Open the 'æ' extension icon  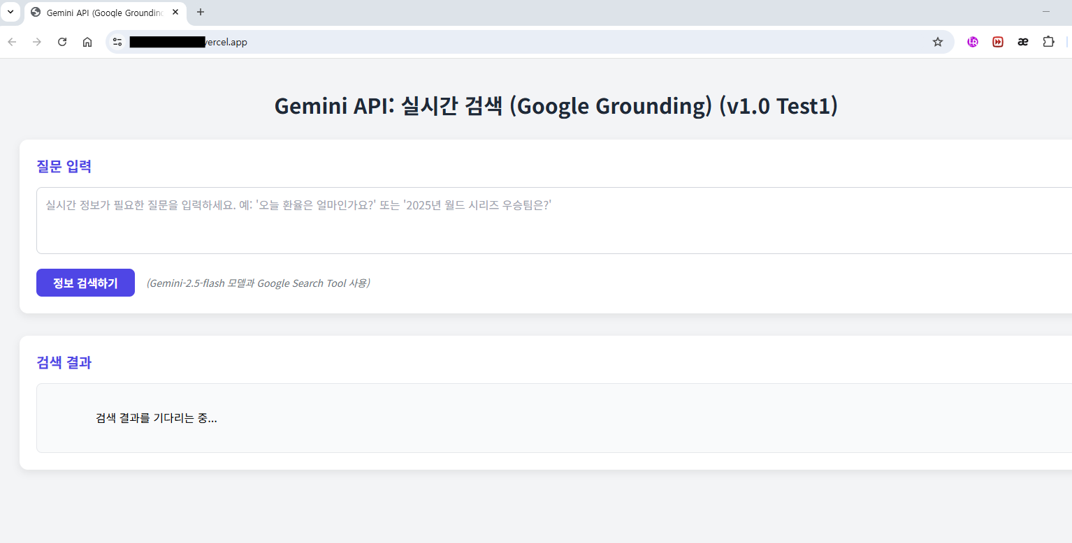coord(1023,42)
